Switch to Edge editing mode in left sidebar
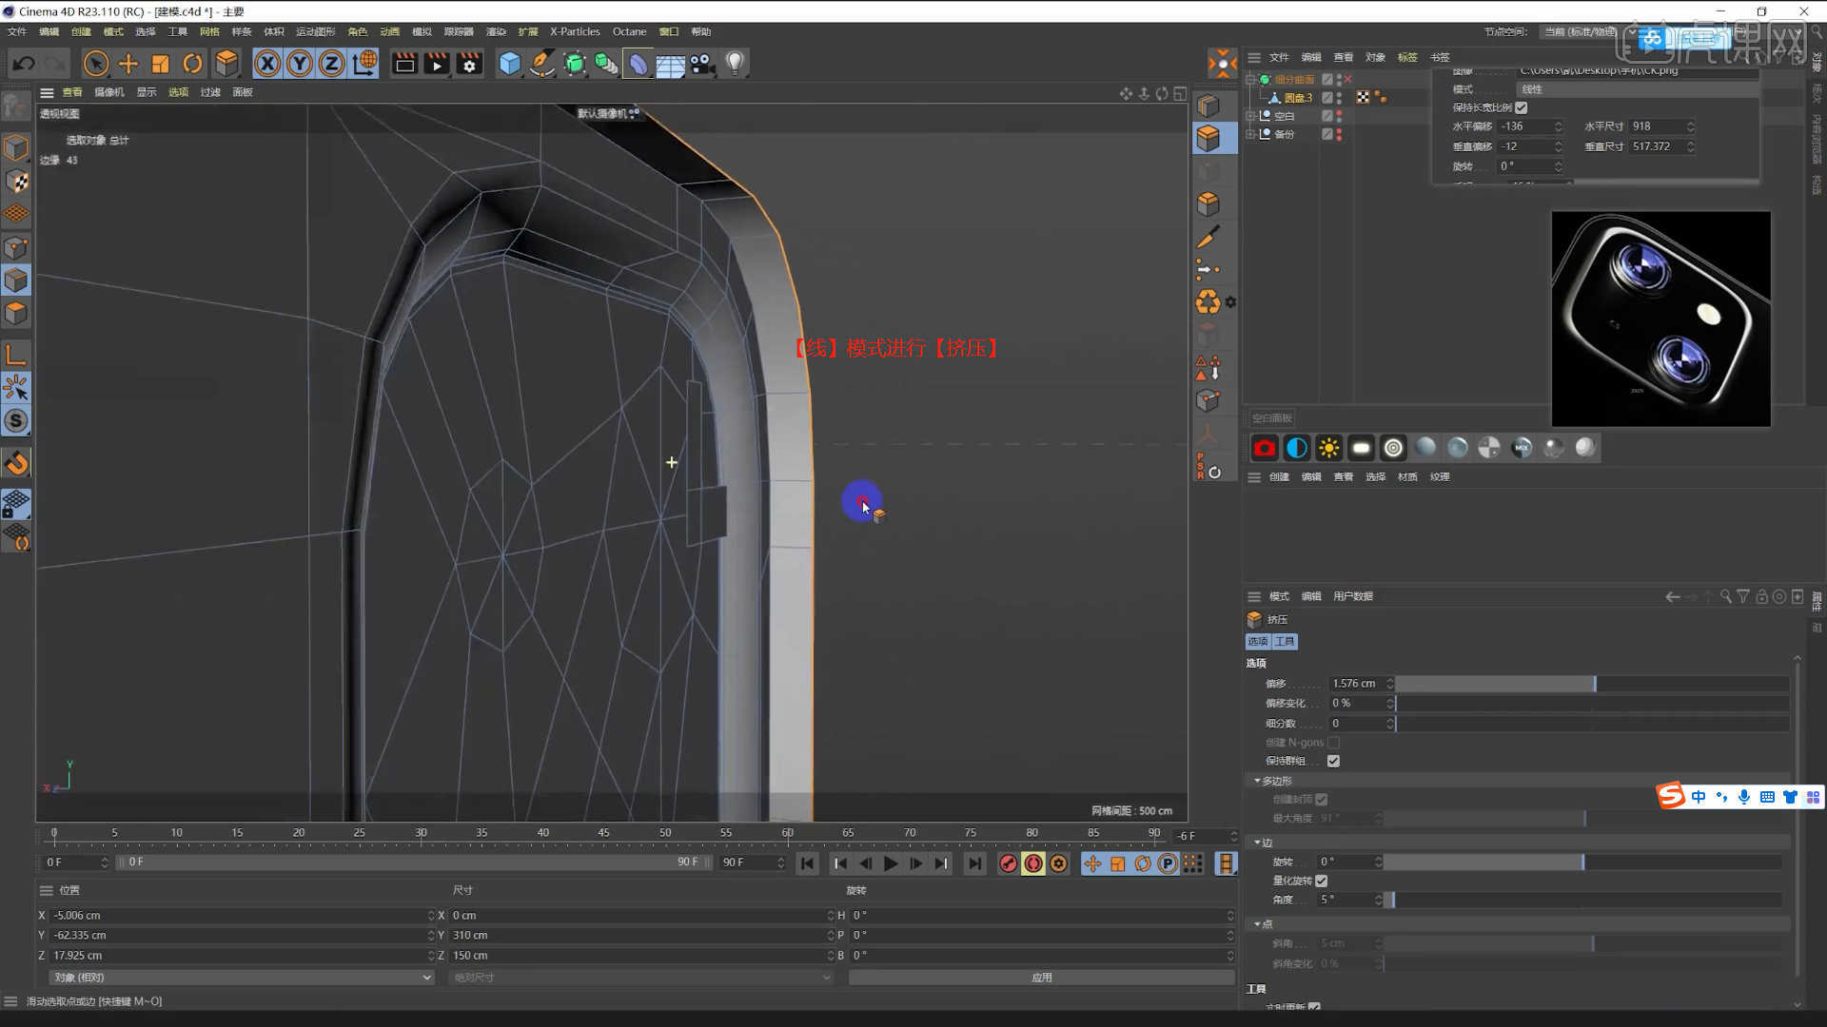1827x1027 pixels. click(x=16, y=280)
